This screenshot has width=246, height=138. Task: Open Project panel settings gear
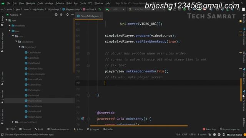click(68, 15)
